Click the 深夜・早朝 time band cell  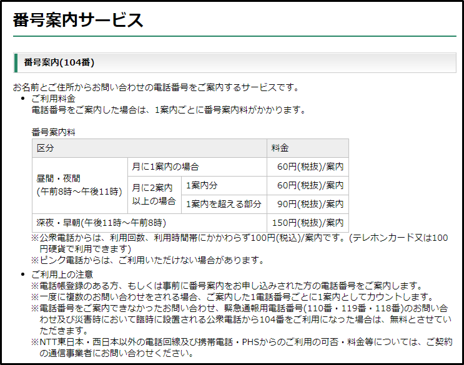tap(149, 223)
